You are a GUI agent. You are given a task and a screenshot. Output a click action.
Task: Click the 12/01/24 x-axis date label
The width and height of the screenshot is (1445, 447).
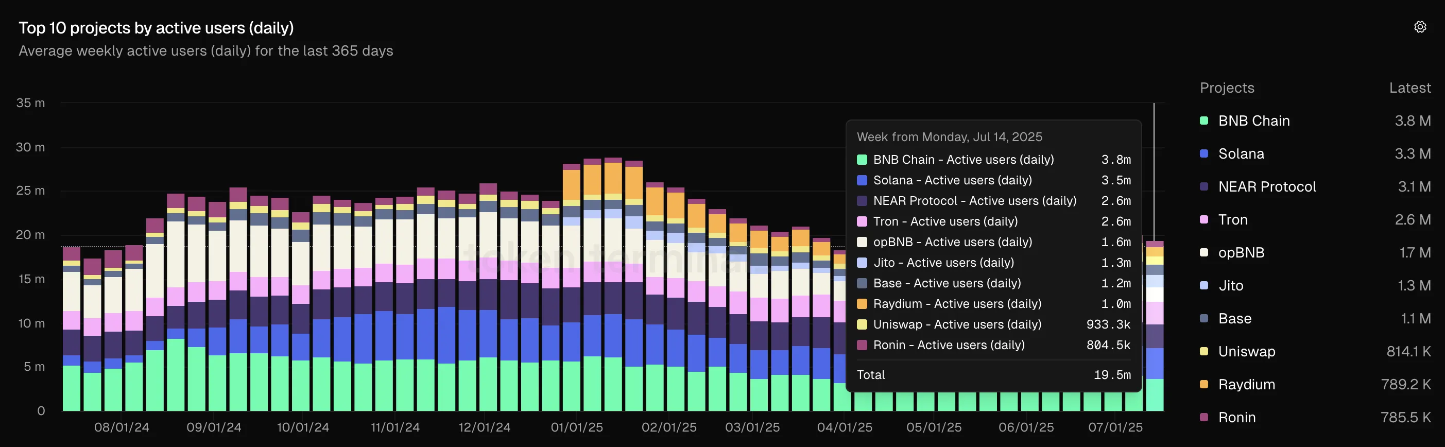point(484,427)
